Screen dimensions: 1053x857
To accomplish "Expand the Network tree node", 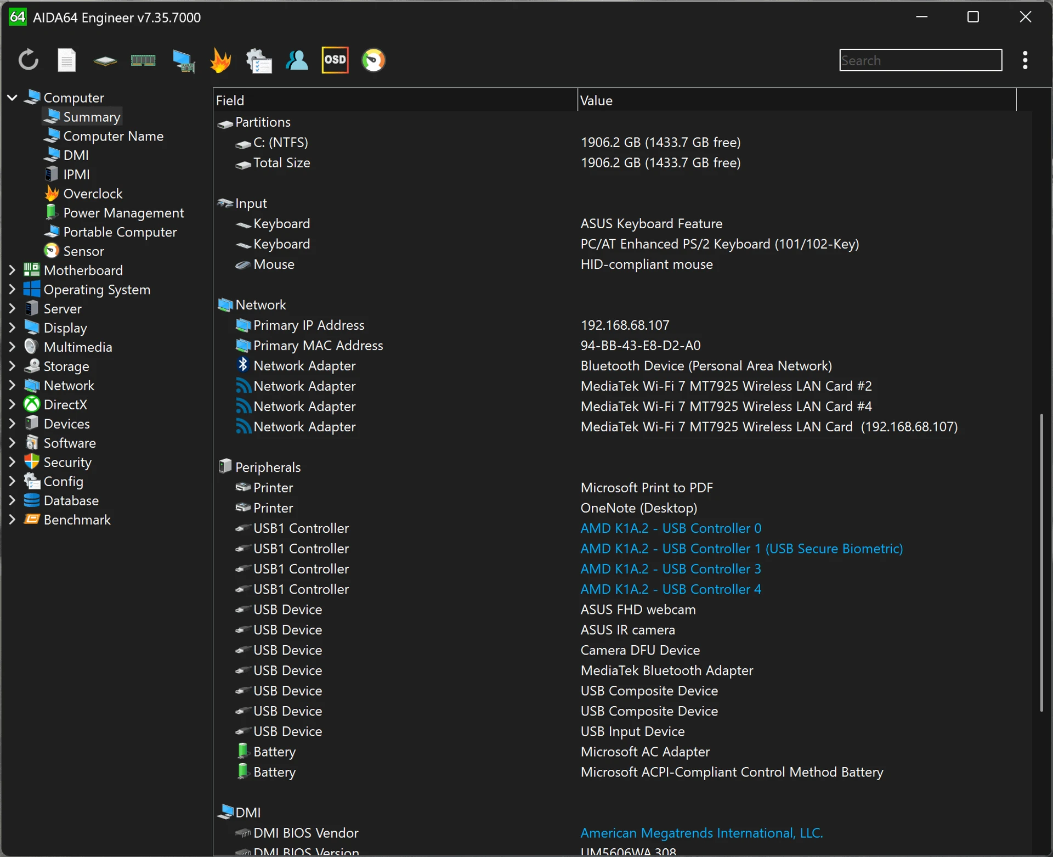I will pos(12,385).
